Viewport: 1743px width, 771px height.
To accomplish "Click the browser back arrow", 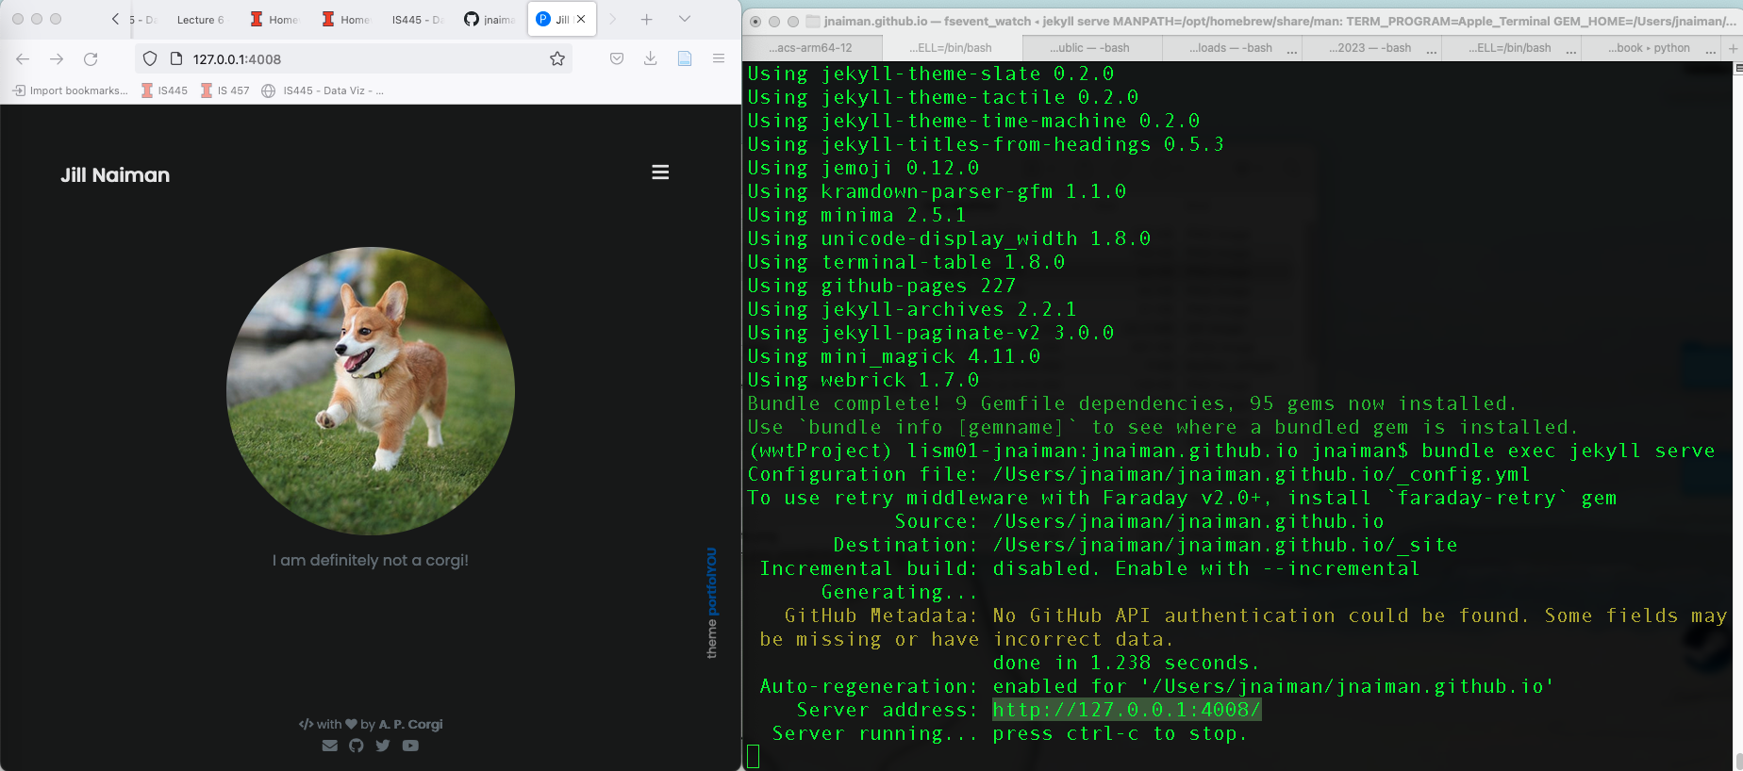I will 23,58.
